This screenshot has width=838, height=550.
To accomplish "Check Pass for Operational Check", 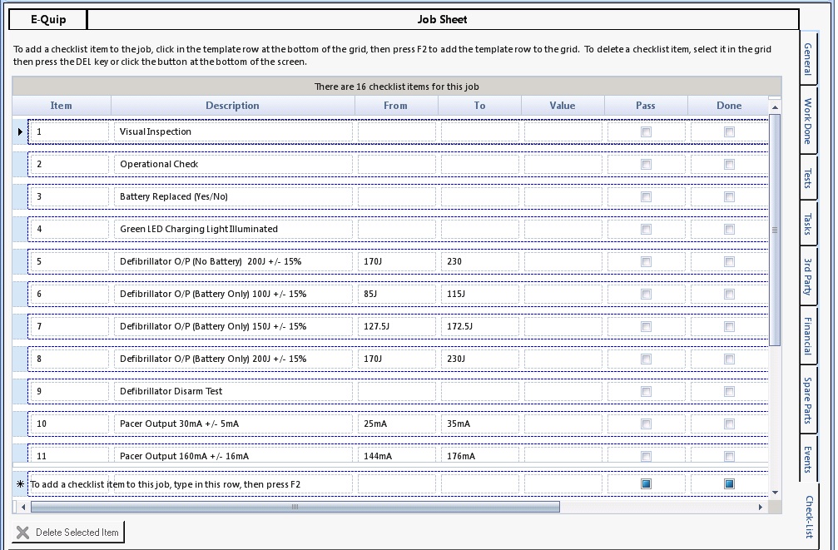I will (x=646, y=165).
